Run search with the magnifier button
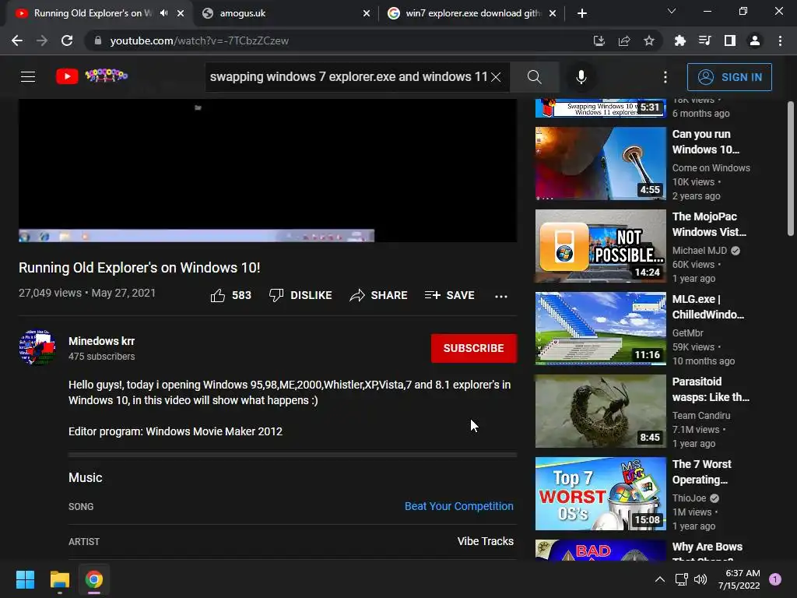Viewport: 797px width, 598px height. tap(534, 77)
